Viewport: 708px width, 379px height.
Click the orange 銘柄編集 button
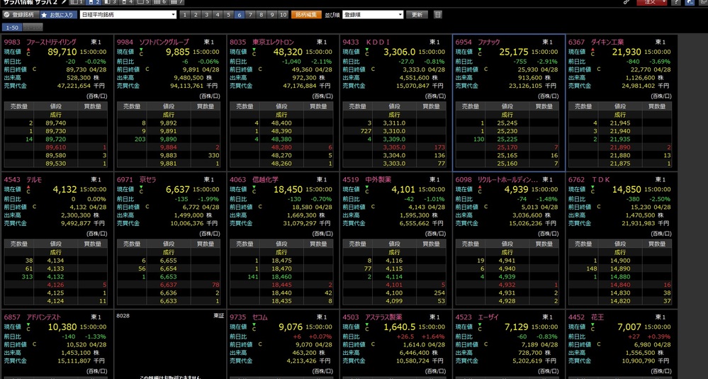coord(308,14)
